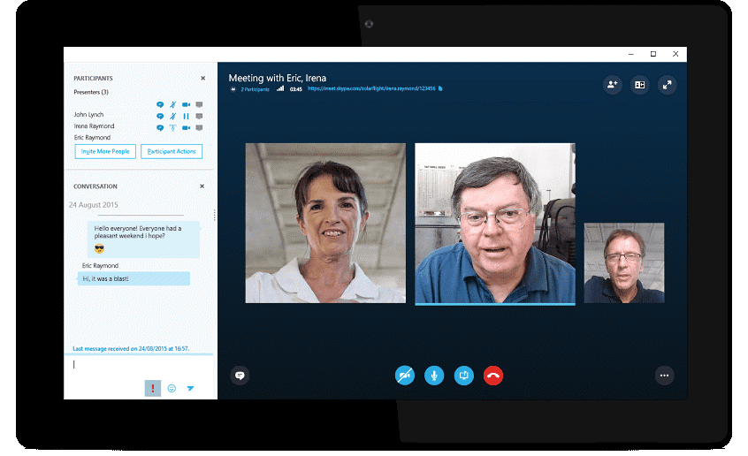Click the video camera icon in Irena Raymond's row
748x456 pixels.
tap(186, 128)
